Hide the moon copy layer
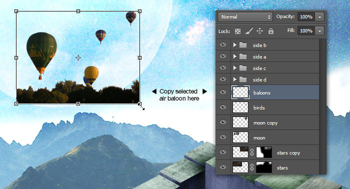This screenshot has height=189, width=350. click(223, 122)
